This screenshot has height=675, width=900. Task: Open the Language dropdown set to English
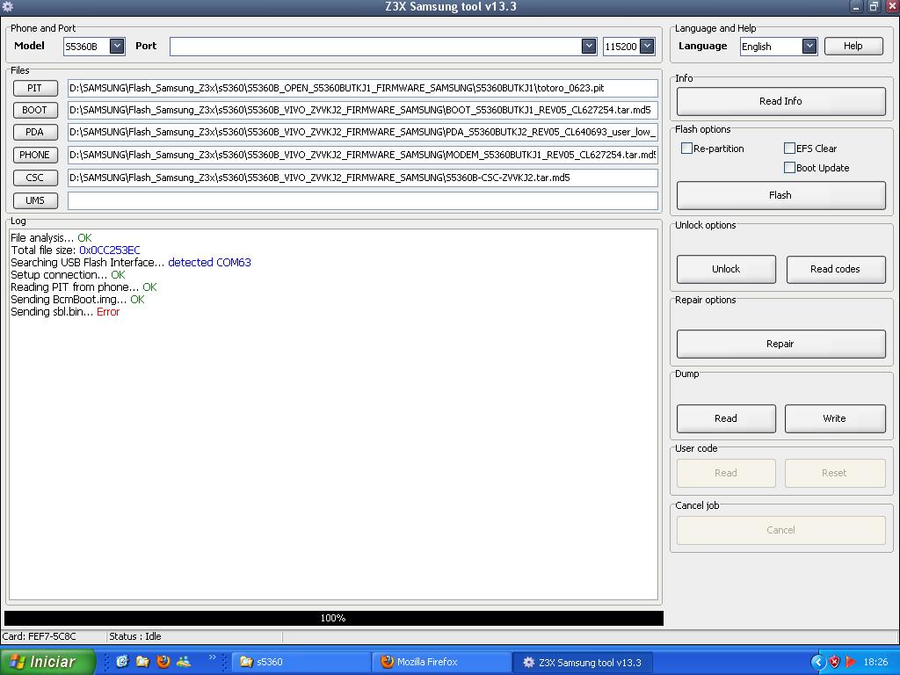tap(809, 46)
